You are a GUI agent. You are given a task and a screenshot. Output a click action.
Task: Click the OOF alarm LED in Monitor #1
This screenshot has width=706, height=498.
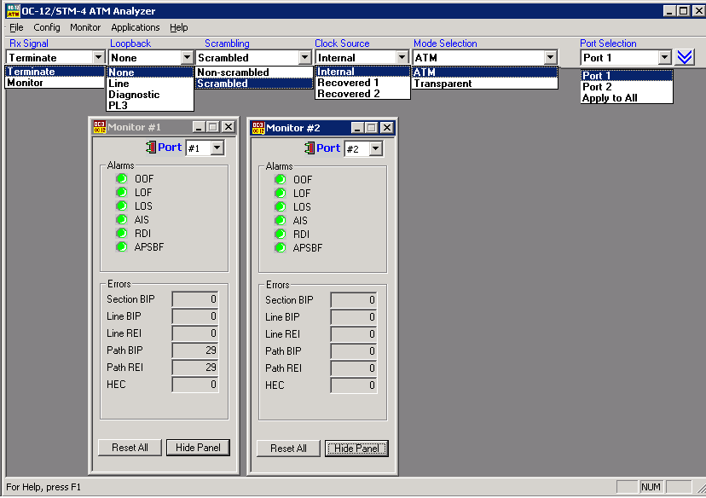coord(122,179)
